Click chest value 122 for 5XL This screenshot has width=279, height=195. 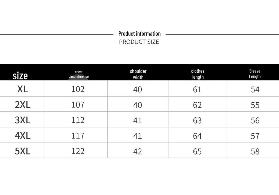[78, 151]
